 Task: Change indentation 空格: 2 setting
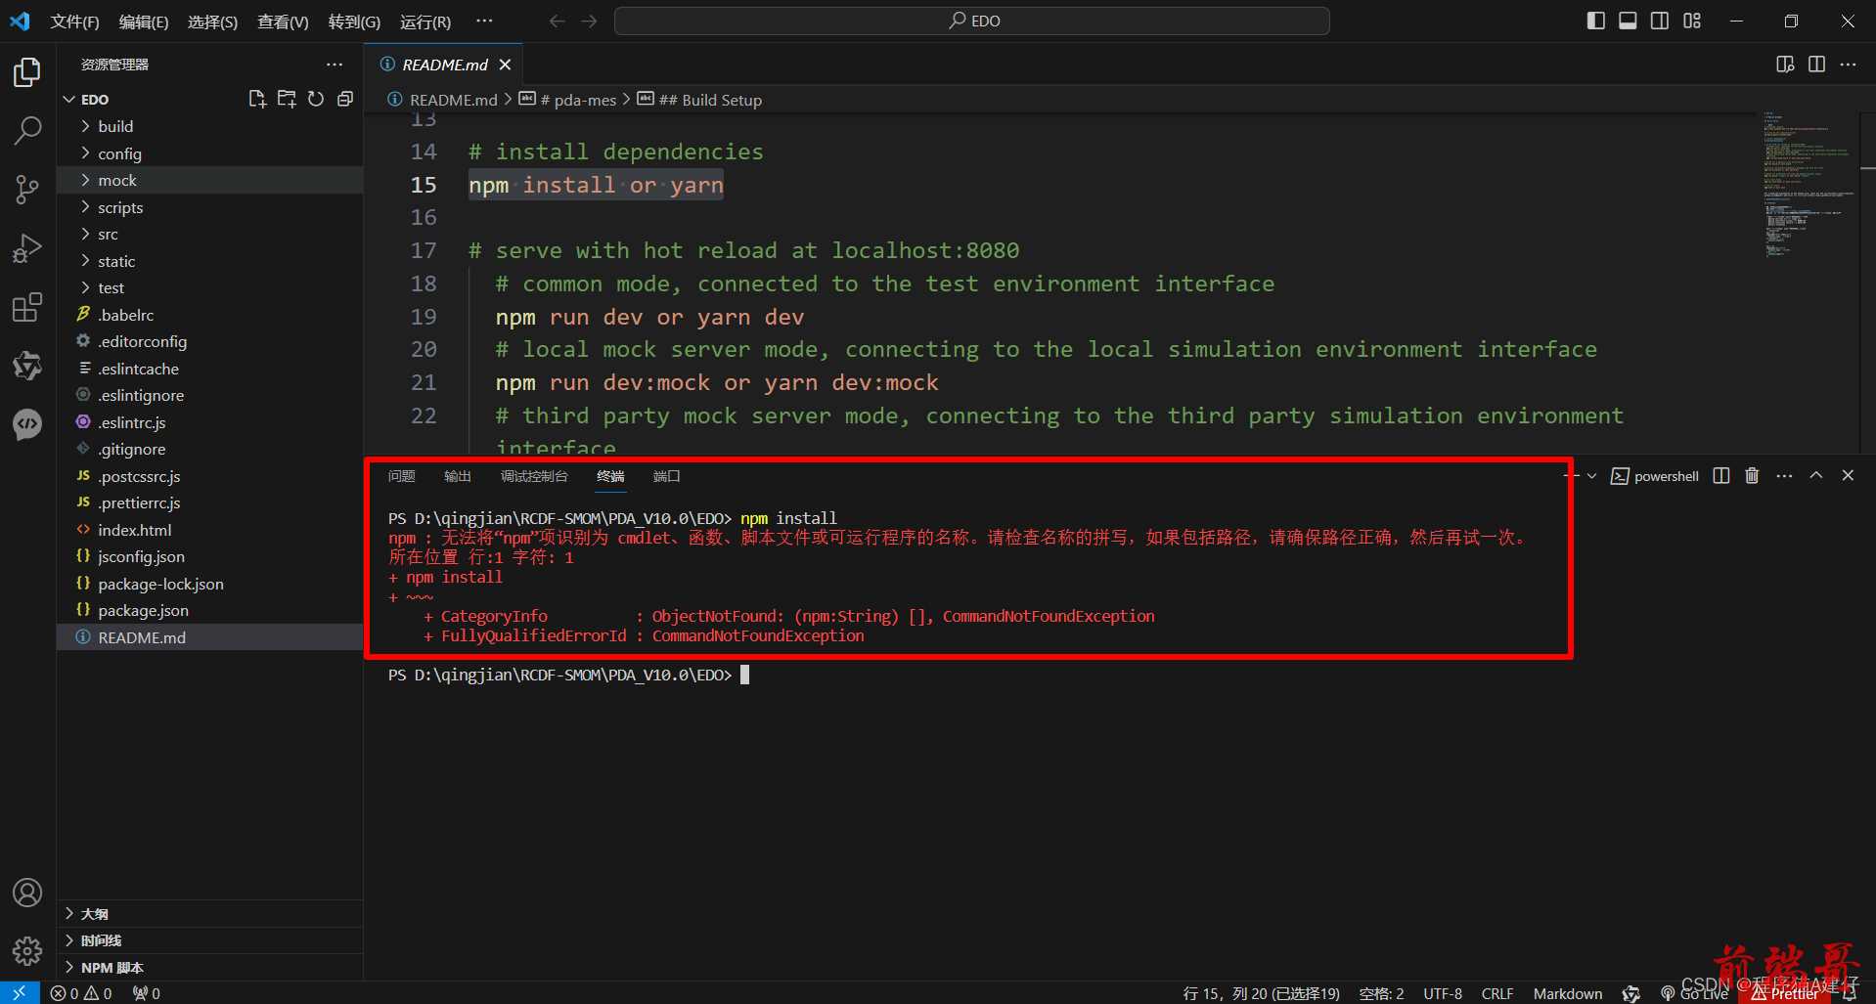1381,993
